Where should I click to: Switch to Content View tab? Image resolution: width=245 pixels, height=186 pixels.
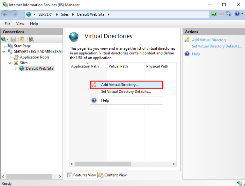coord(115,175)
